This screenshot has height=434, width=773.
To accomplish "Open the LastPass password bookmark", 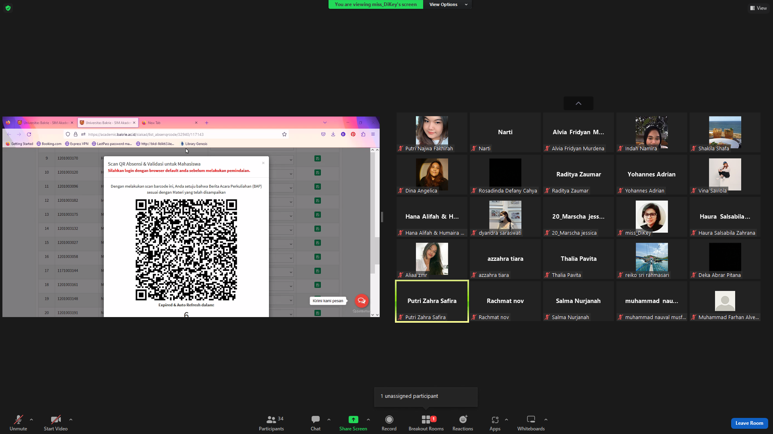I will [x=112, y=144].
